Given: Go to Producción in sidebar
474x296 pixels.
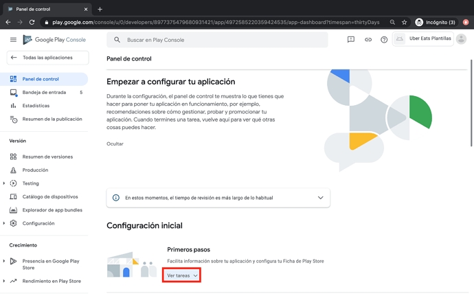Looking at the screenshot, I should 35,170.
